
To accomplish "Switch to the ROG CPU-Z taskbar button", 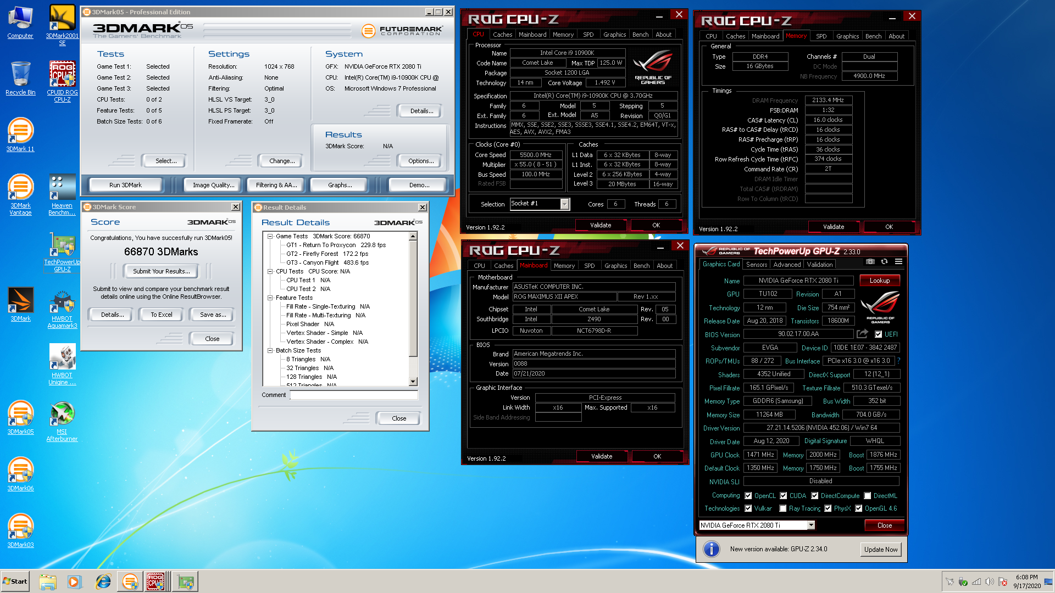I will 156,581.
